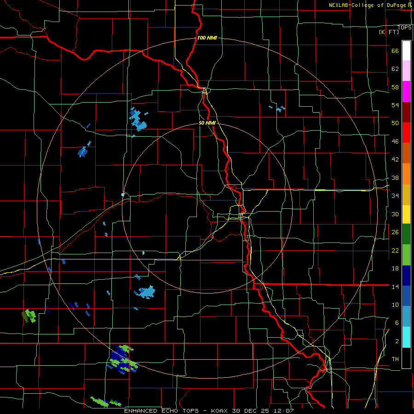This screenshot has height=414, width=414.
Task: Click the 'KOAX' radar site identifier
Action: coord(220,411)
